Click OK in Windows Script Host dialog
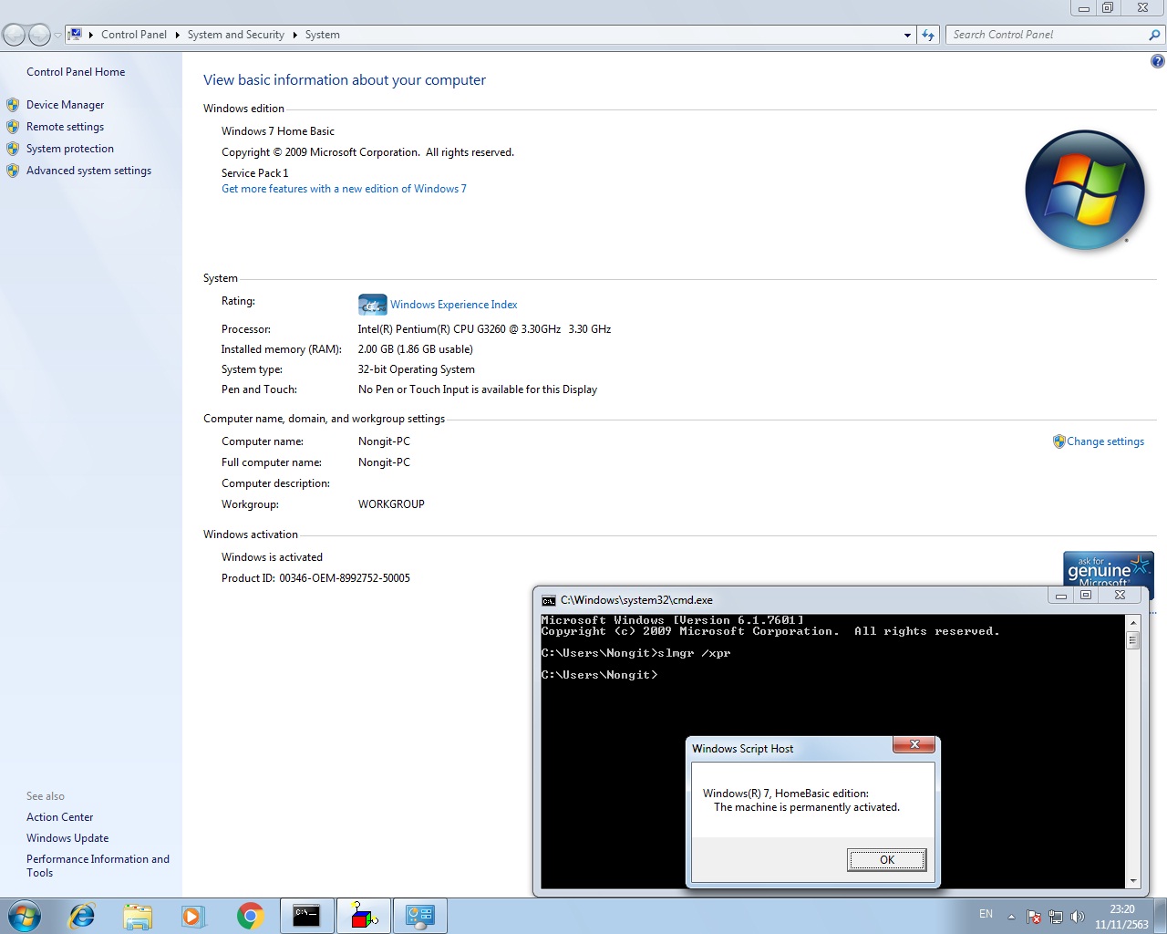Viewport: 1167px width, 934px height. click(x=887, y=860)
